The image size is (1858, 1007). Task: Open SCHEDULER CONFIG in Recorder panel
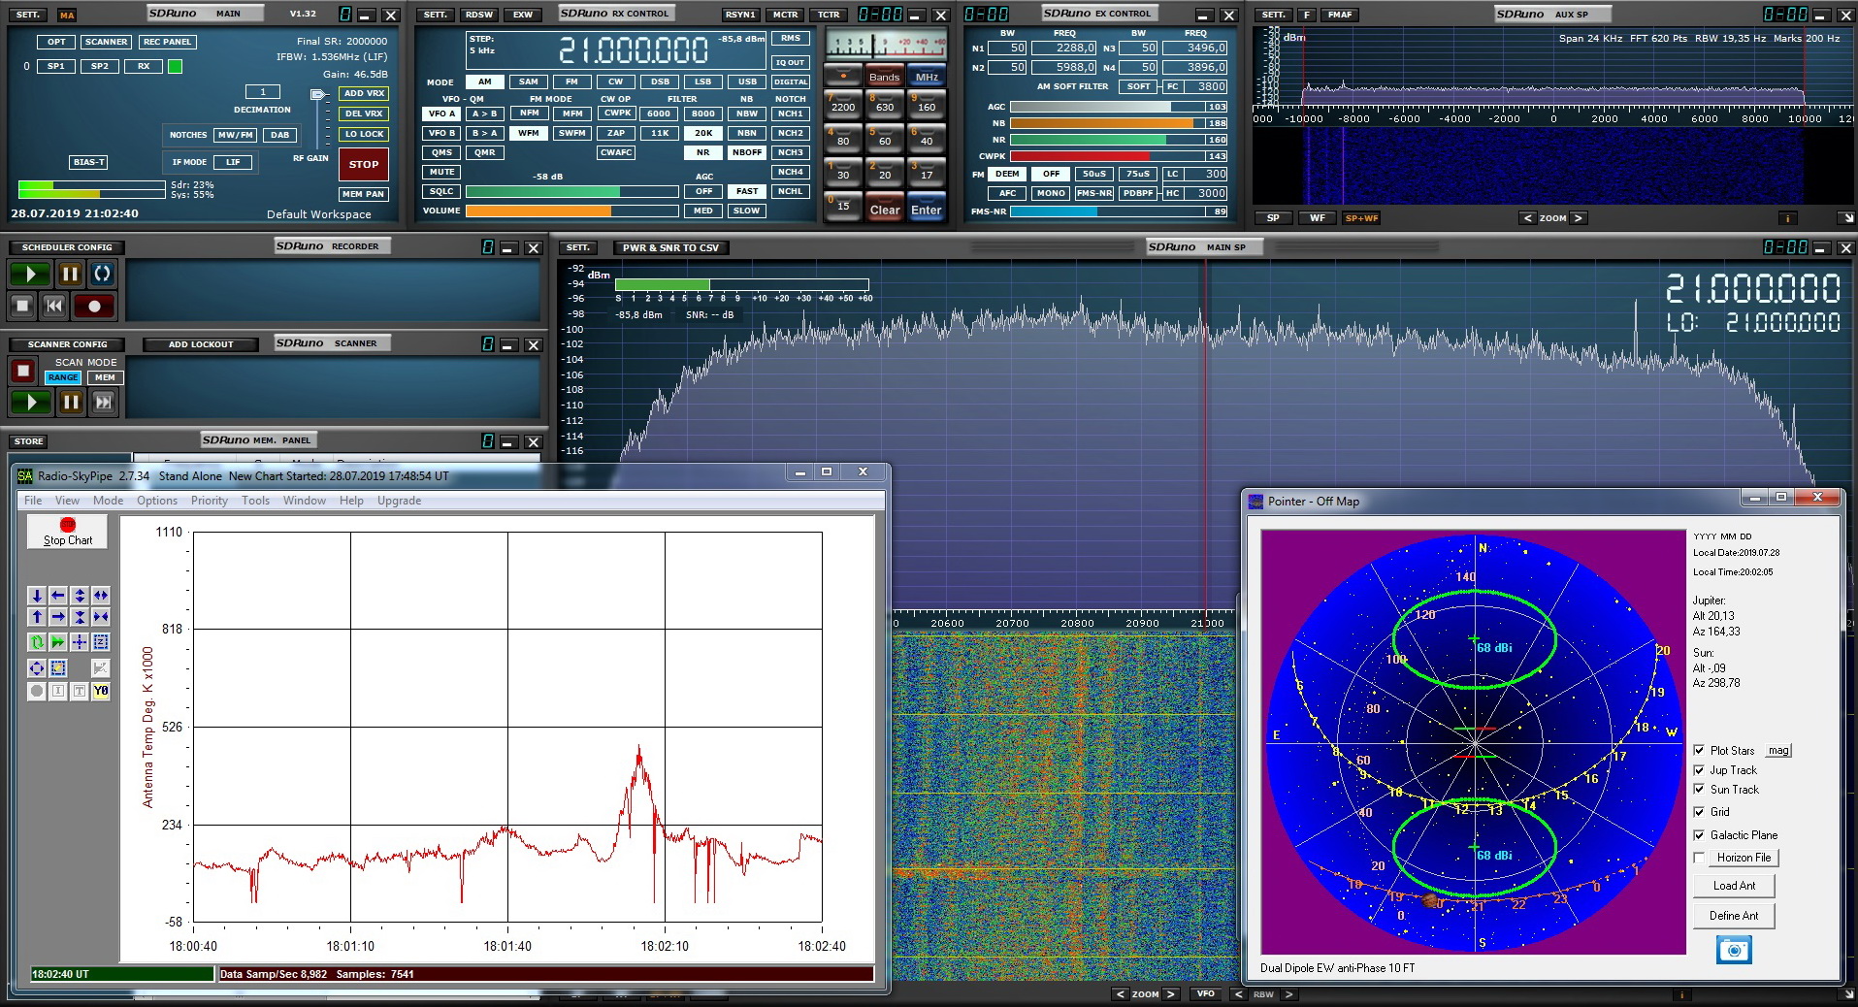tap(67, 247)
